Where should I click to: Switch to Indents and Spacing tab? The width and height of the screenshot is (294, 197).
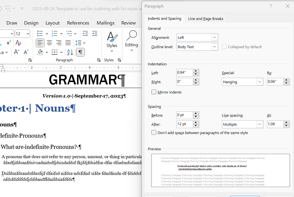(x=165, y=19)
